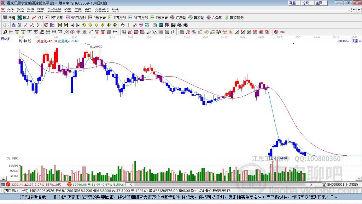Click the small minus button beside volume panel
Viewport: 362px width, 204px height.
coord(358,179)
